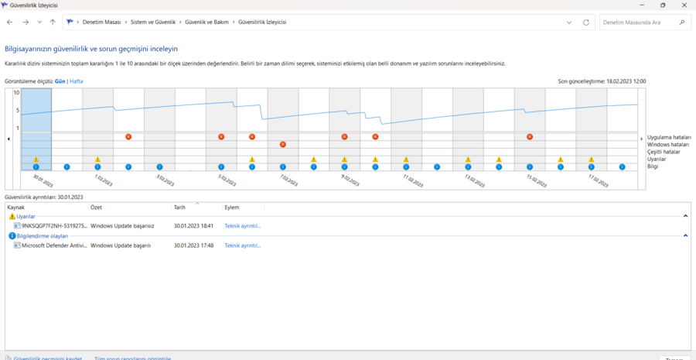Click the Uyarılar group header

tap(26, 216)
